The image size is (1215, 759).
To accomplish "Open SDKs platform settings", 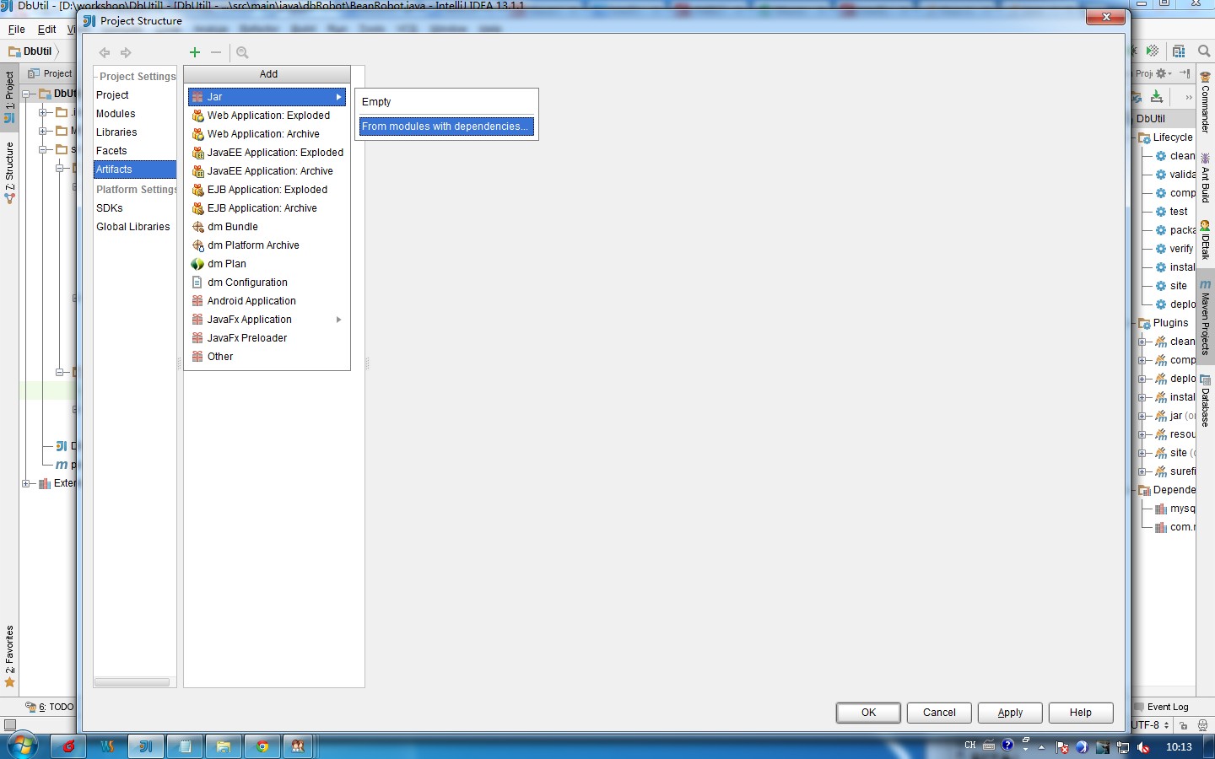I will tap(135, 208).
